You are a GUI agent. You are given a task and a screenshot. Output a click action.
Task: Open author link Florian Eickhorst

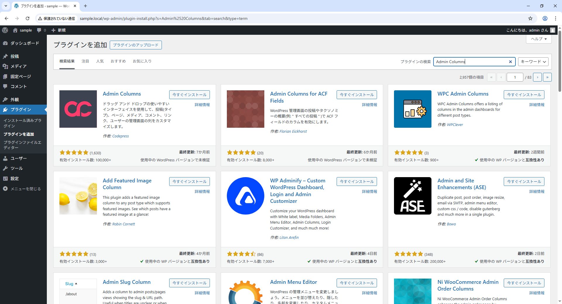click(293, 132)
